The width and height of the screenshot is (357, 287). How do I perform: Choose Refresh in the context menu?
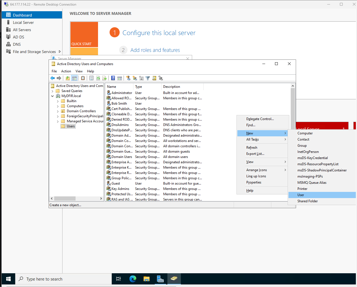263,148
